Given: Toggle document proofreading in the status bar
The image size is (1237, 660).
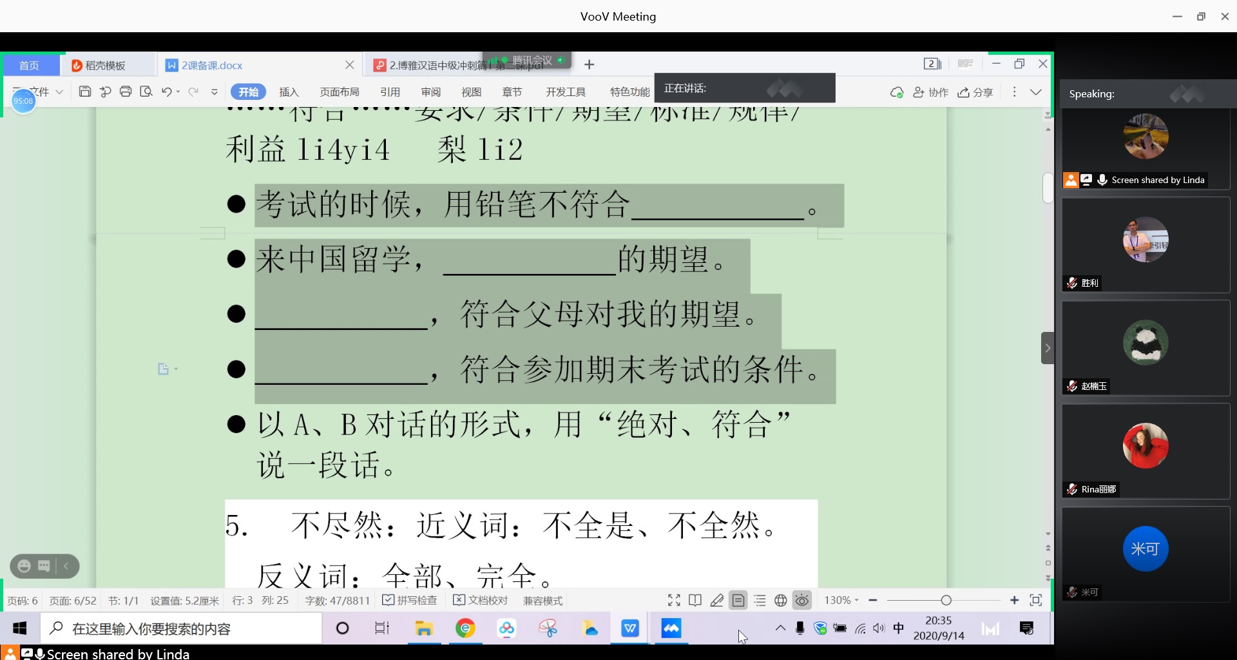Looking at the screenshot, I should tap(481, 600).
